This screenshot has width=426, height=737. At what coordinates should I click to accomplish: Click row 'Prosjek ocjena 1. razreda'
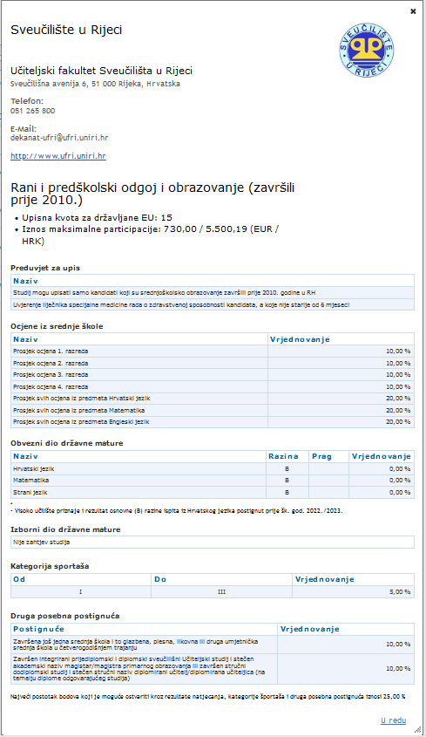coord(213,351)
